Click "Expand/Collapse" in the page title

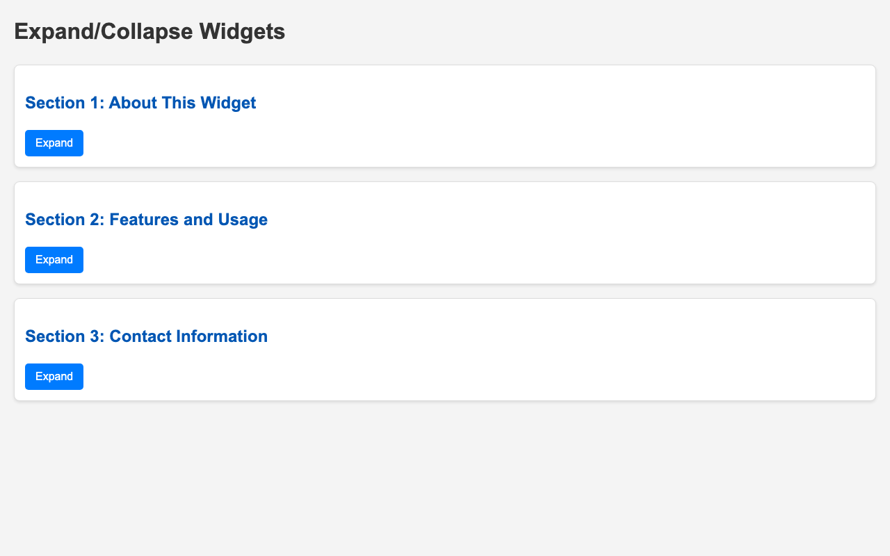[x=103, y=31]
